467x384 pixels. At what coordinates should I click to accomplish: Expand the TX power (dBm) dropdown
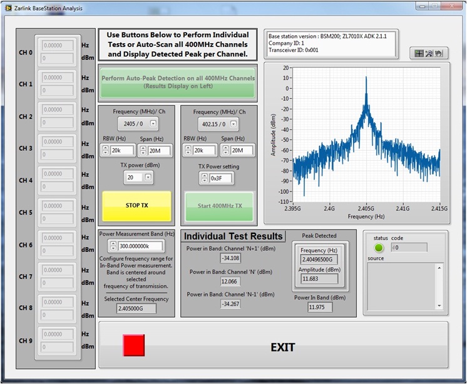coord(148,178)
